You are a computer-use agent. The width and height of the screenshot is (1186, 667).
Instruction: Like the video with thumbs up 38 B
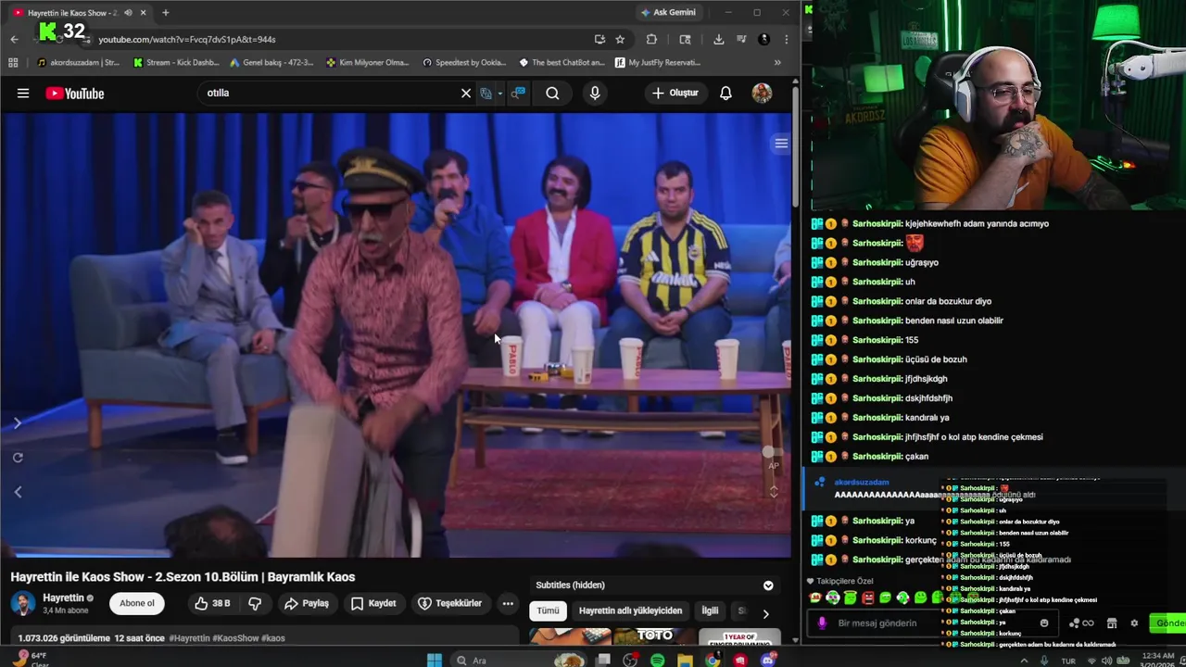pyautogui.click(x=212, y=603)
